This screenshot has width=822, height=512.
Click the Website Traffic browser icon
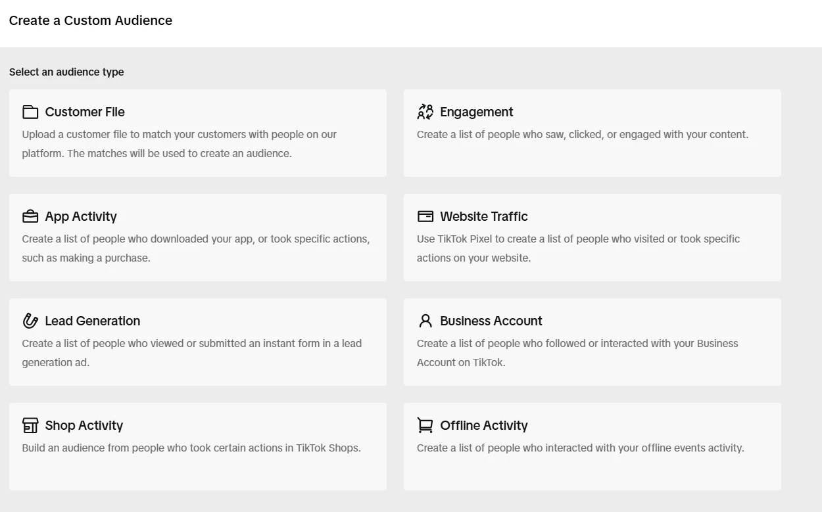tap(425, 216)
